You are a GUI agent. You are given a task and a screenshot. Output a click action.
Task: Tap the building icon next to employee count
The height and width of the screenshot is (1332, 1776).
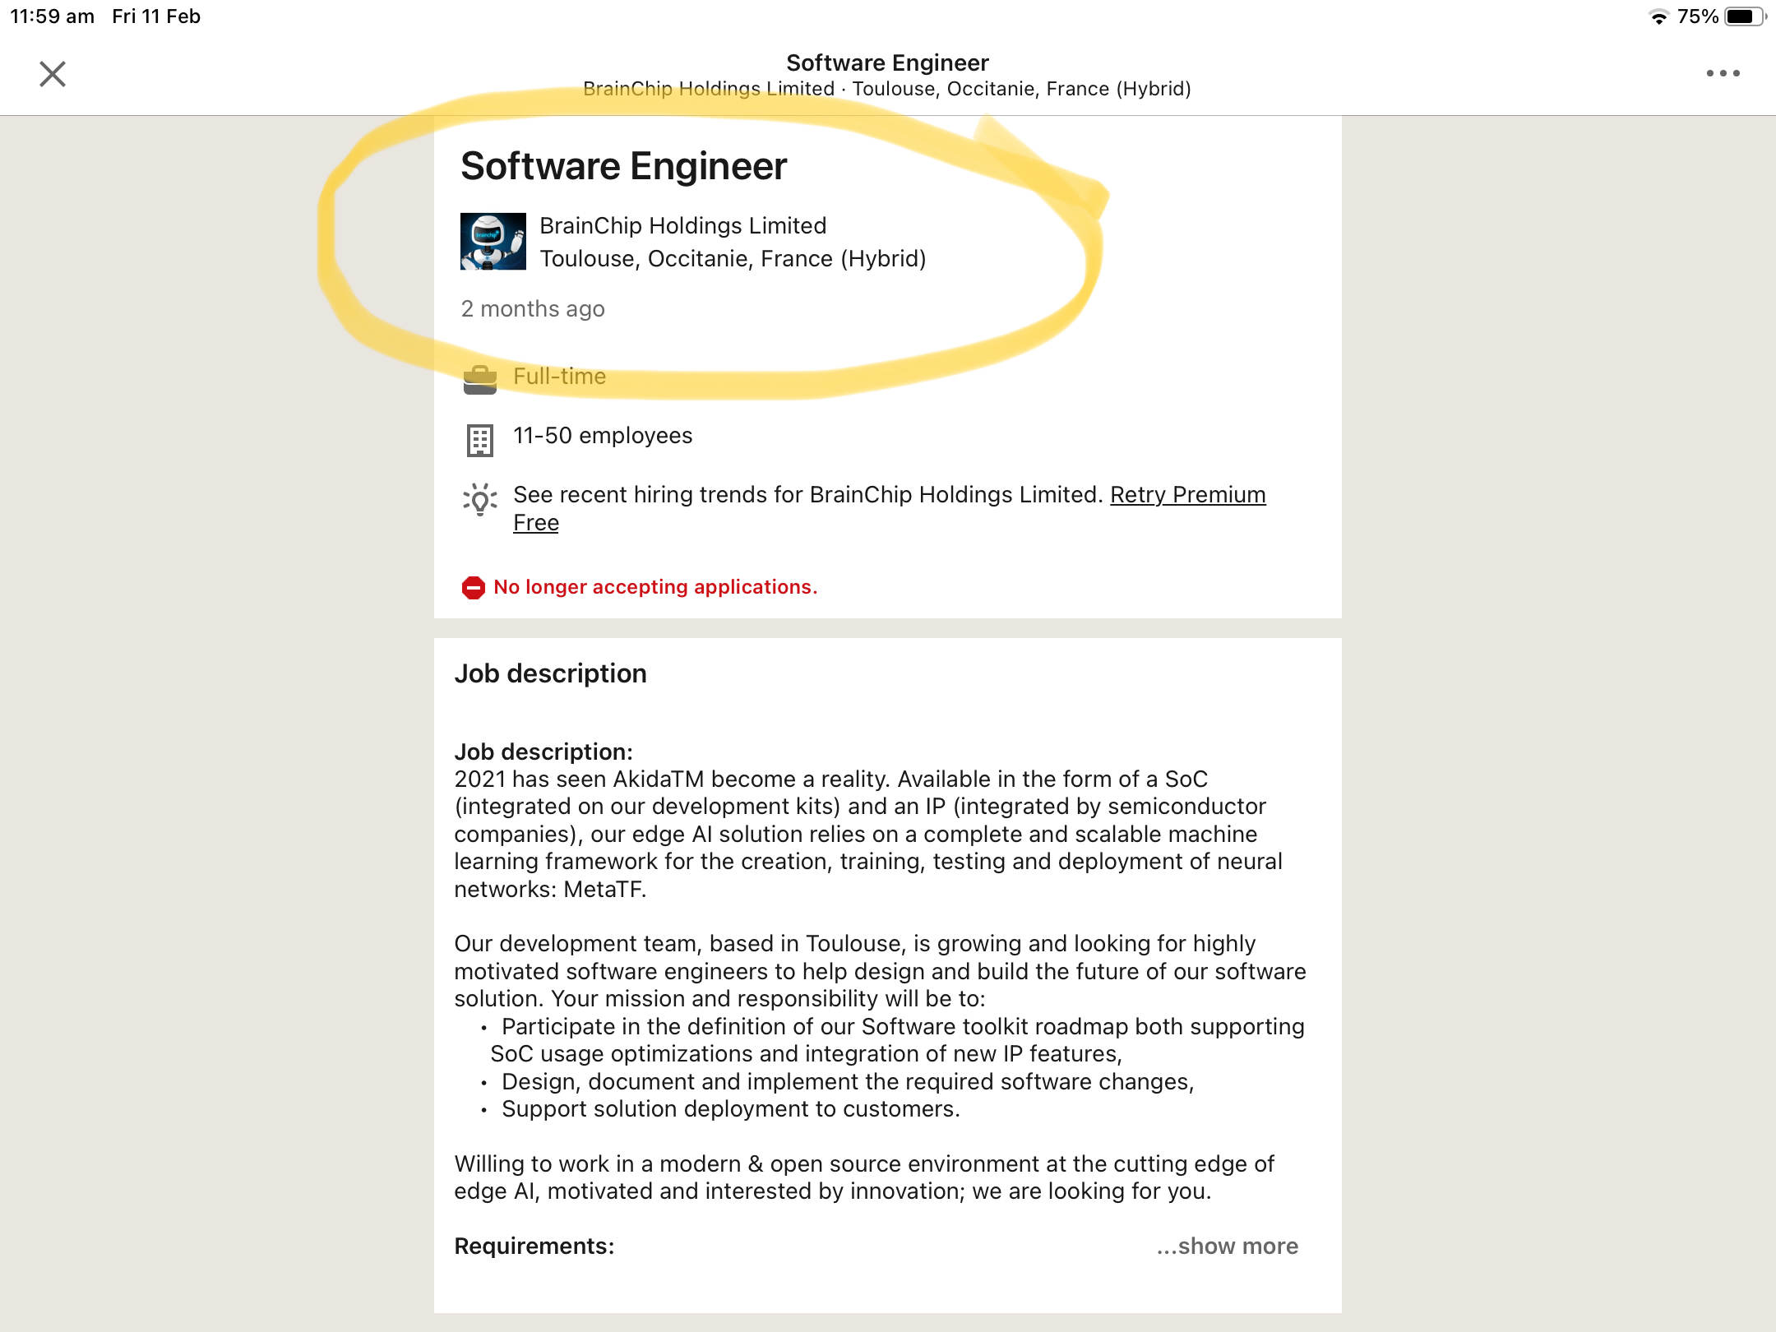(480, 440)
